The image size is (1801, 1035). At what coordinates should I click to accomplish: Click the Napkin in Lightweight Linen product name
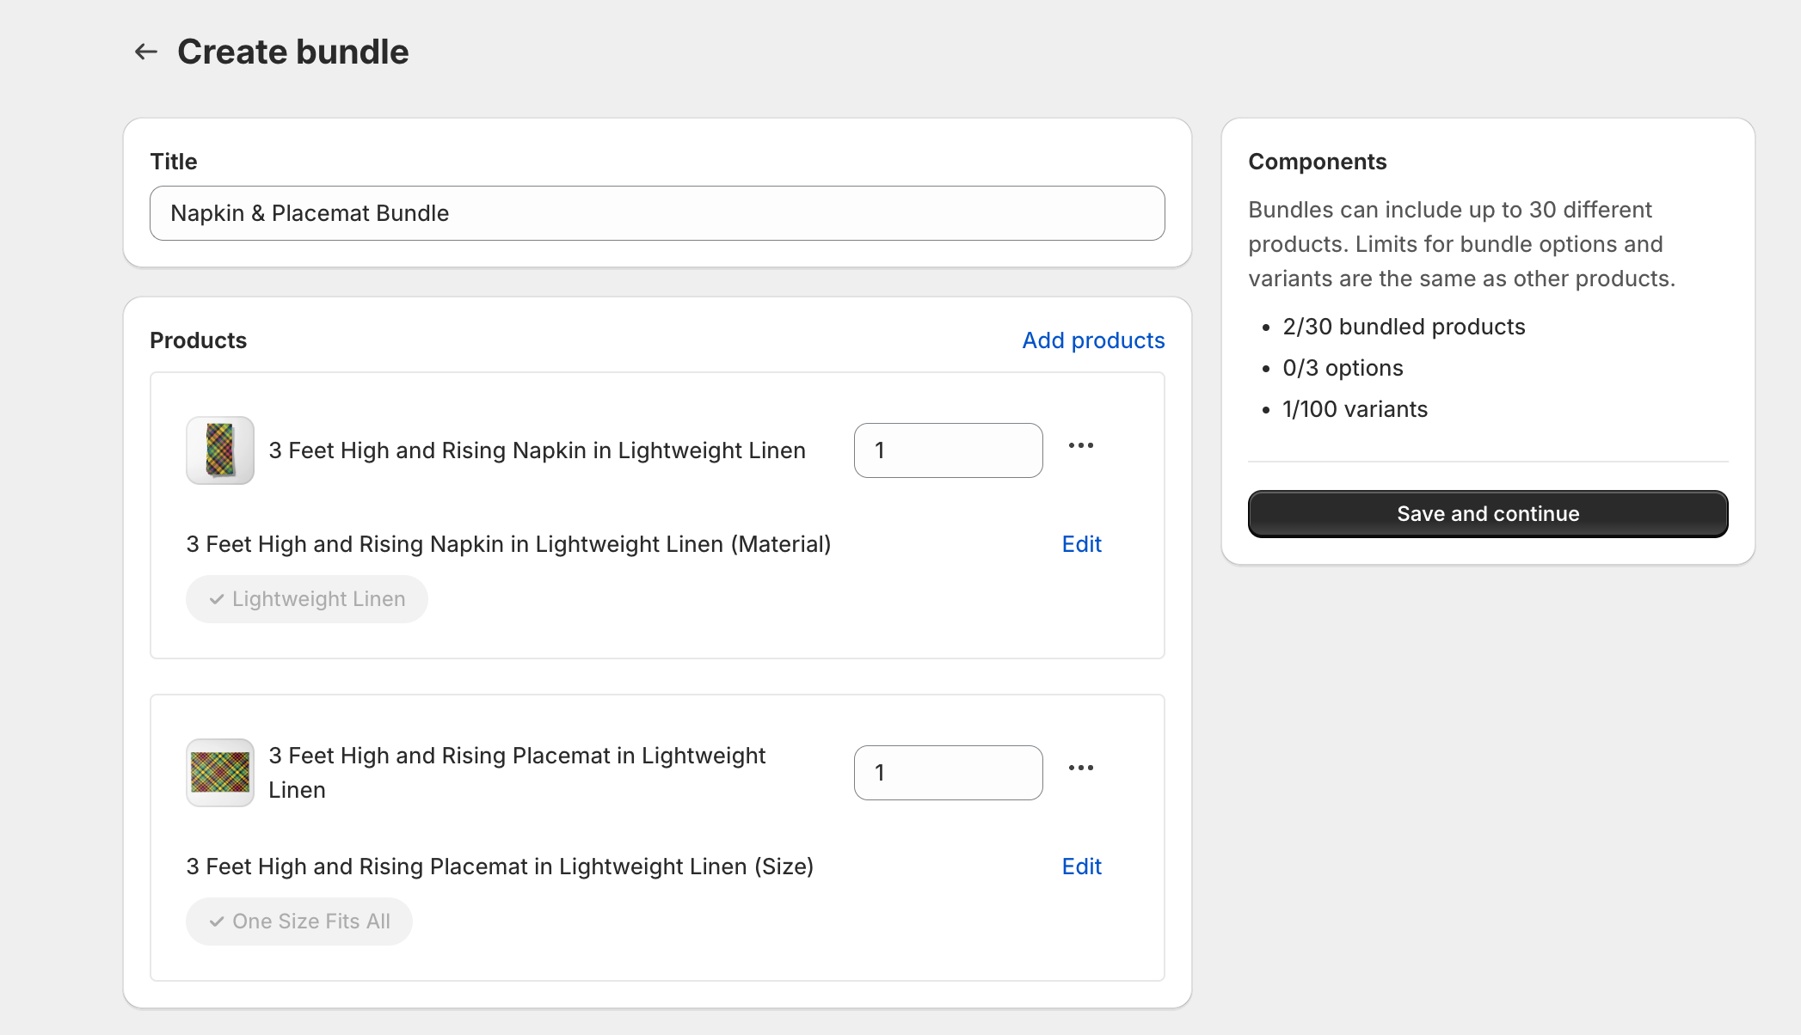click(537, 450)
